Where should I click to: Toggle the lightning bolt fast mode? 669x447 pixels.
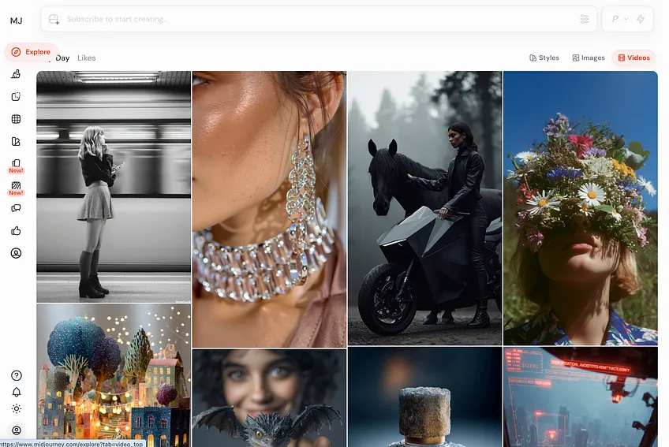(x=640, y=19)
